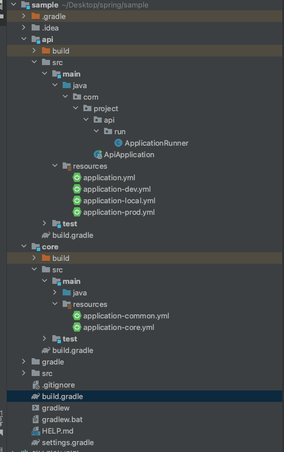The width and height of the screenshot is (284, 452).
Task: Click the Gradle elephant icon for core build.gradle
Action: 46,351
